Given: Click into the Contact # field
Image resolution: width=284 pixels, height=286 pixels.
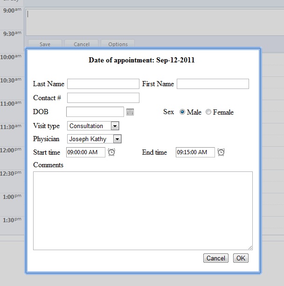Looking at the screenshot, I should click(x=103, y=98).
